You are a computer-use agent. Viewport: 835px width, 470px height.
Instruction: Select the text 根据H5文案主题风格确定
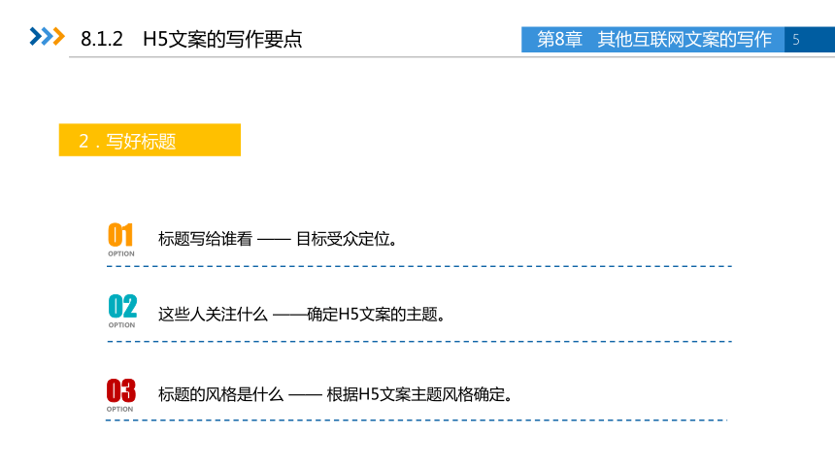[x=416, y=394]
